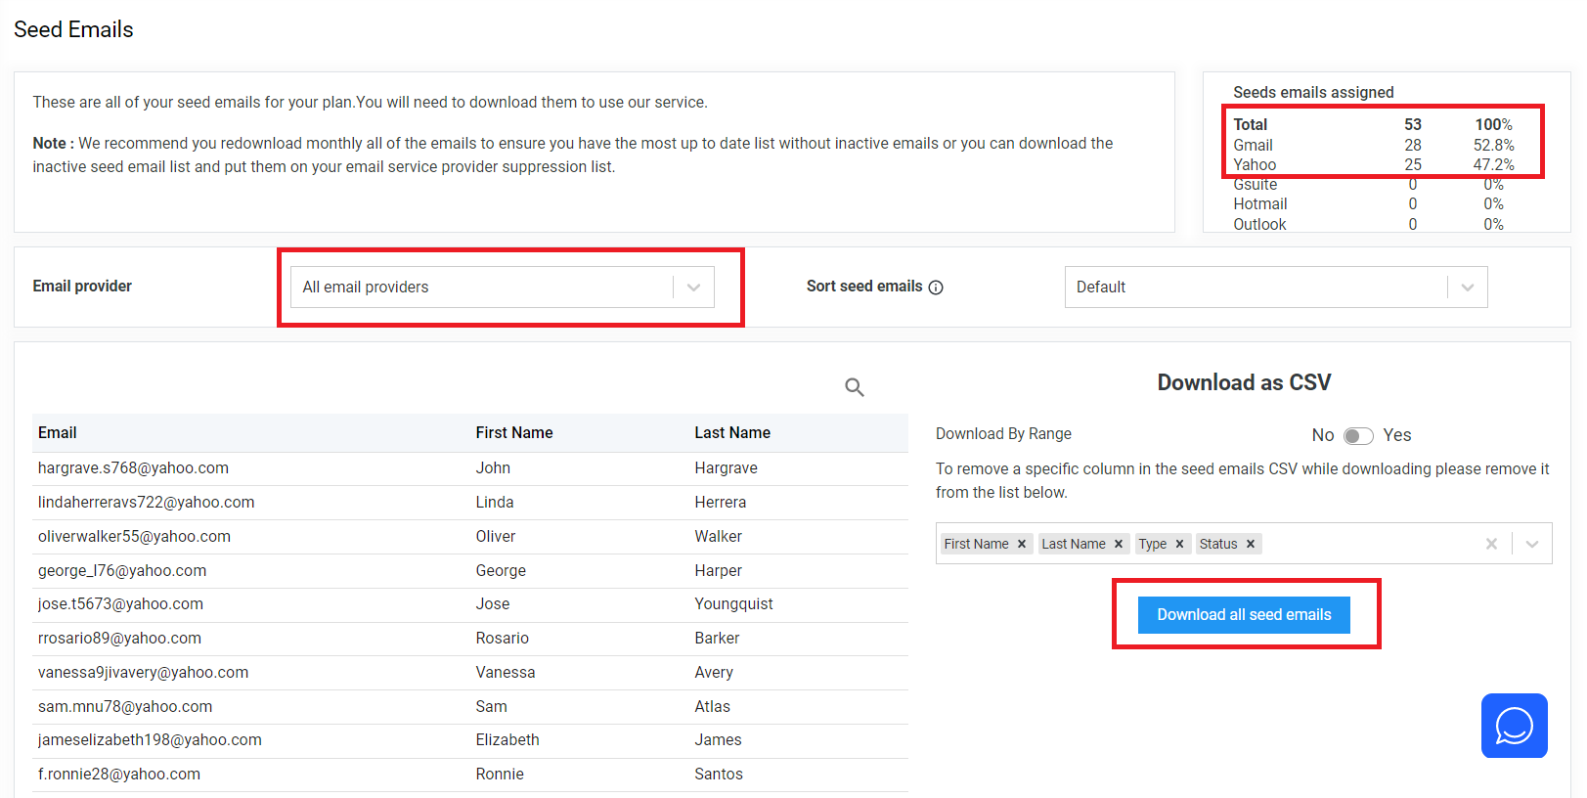The image size is (1587, 798).
Task: Click the Youngquist last name cell
Action: tap(734, 603)
